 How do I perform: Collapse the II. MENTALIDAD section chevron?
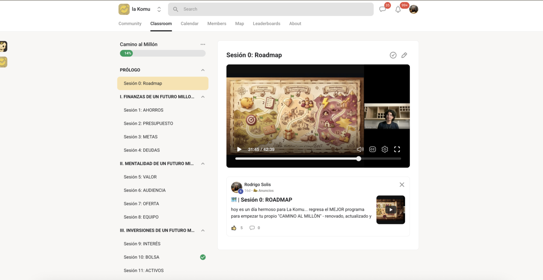tap(203, 164)
